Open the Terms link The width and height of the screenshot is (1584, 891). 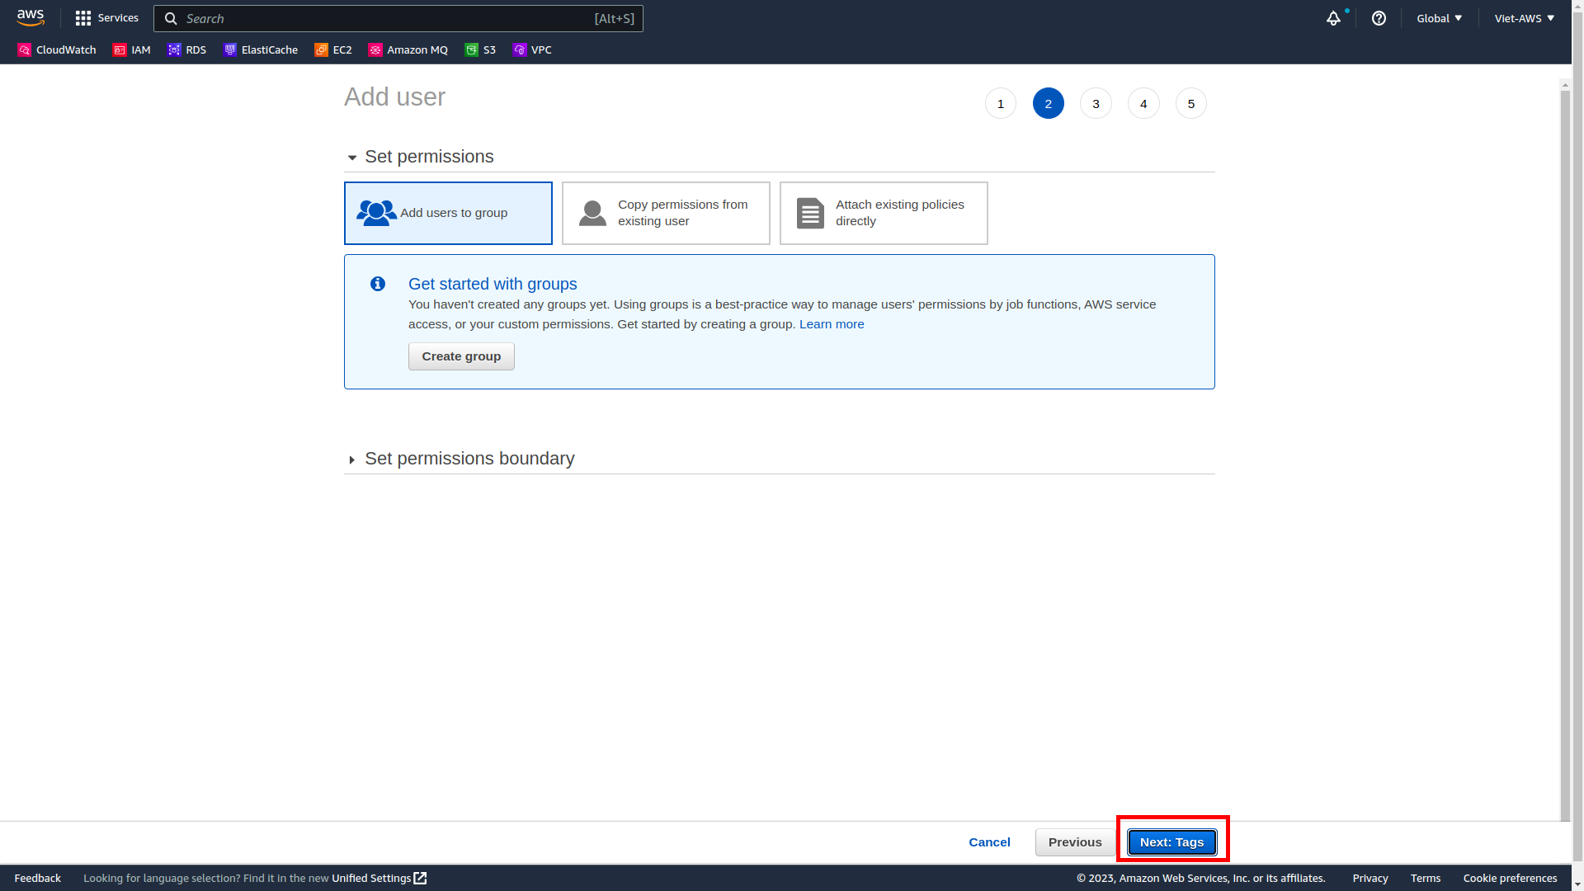1426,878
